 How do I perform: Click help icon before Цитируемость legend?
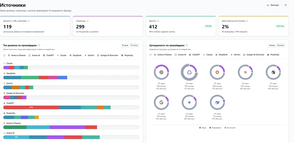coord(150,55)
